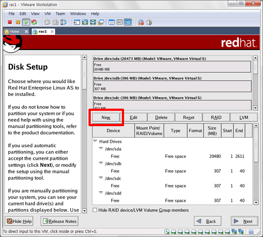The width and height of the screenshot is (263, 237).
Task: Collapse the /dev/sdc tree node
Action: click(x=101, y=178)
